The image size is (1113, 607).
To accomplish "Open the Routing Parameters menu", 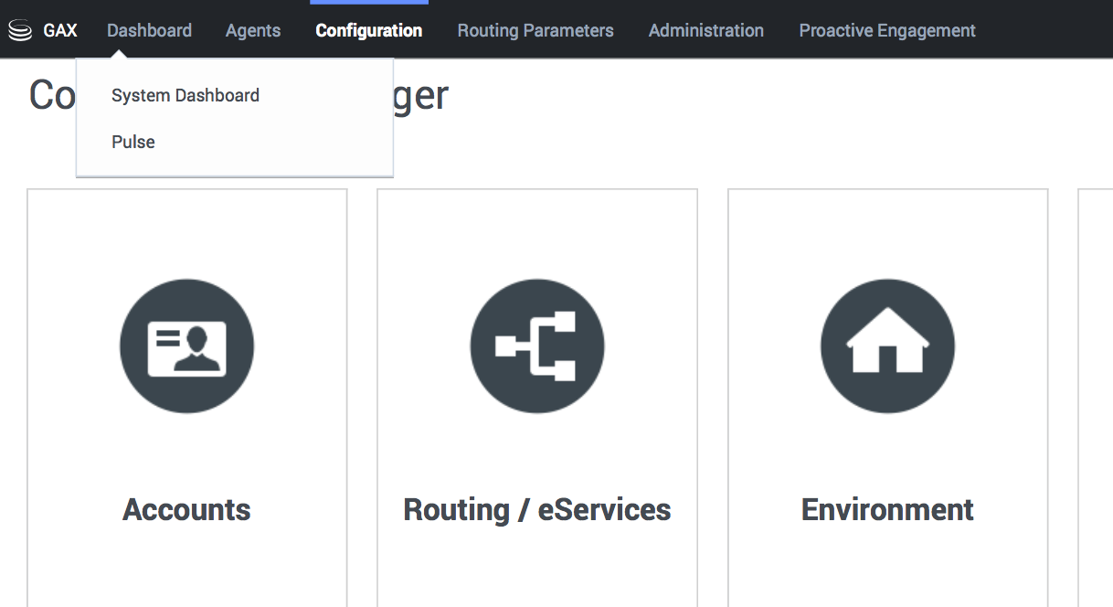I will (535, 31).
